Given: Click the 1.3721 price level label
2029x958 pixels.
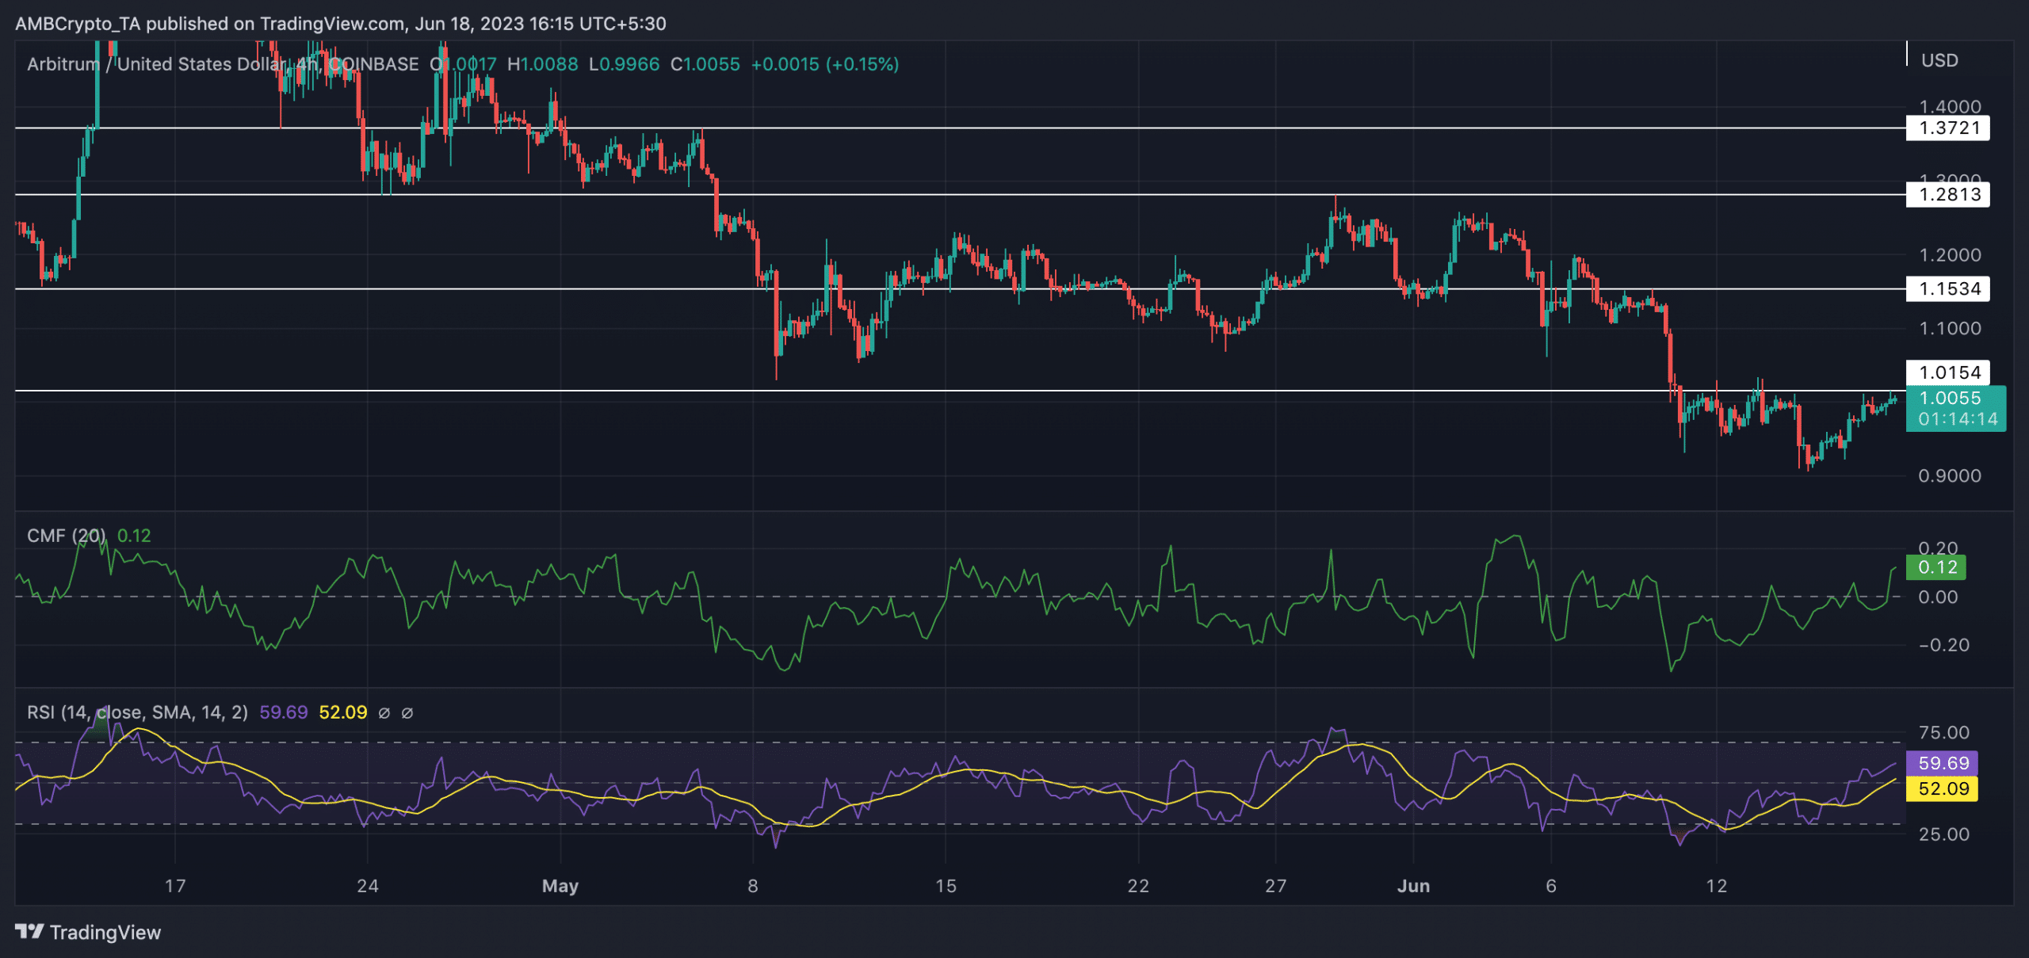Looking at the screenshot, I should pyautogui.click(x=1947, y=128).
